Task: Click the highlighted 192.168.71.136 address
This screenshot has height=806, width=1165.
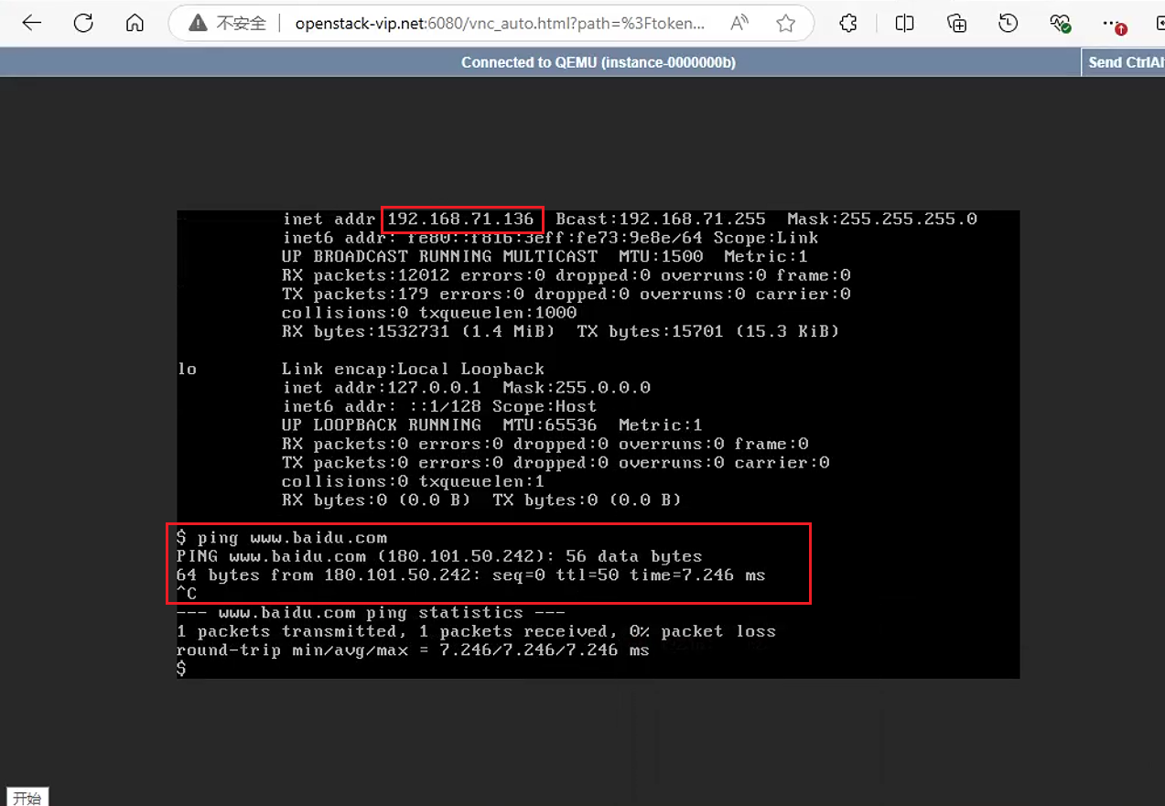Action: 461,219
